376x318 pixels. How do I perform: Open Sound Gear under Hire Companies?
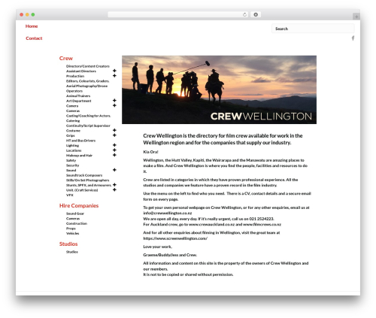75,214
